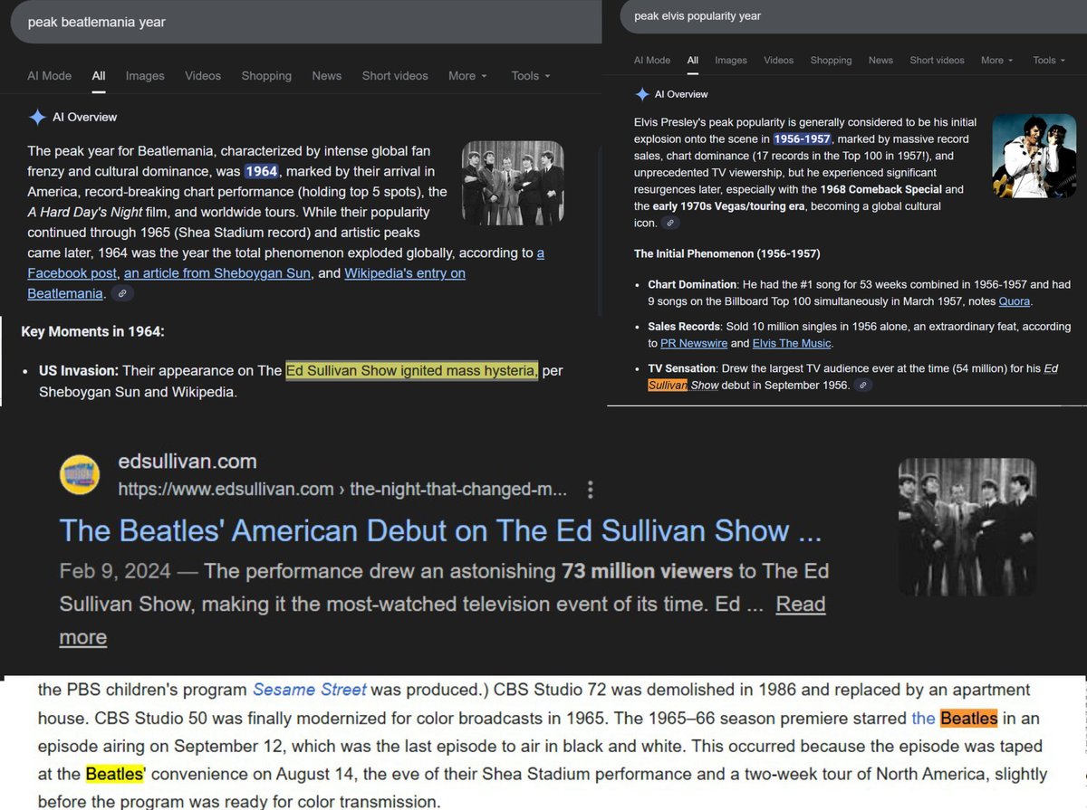
Task: Open the source link icon after 'Beatlemania.'
Action: click(122, 293)
